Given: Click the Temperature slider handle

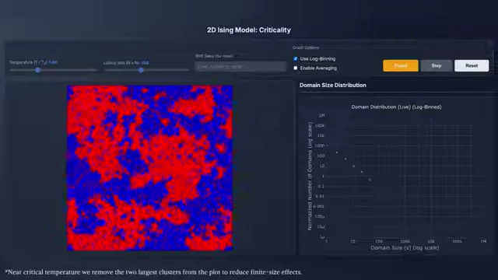Looking at the screenshot, I should click(38, 70).
